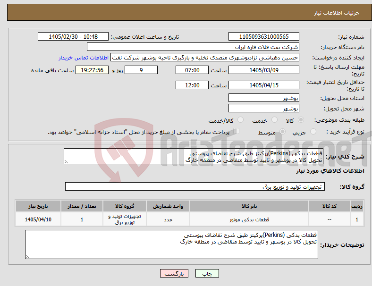Click the واحد شمارش column header
372x286 pixels.
168,206
